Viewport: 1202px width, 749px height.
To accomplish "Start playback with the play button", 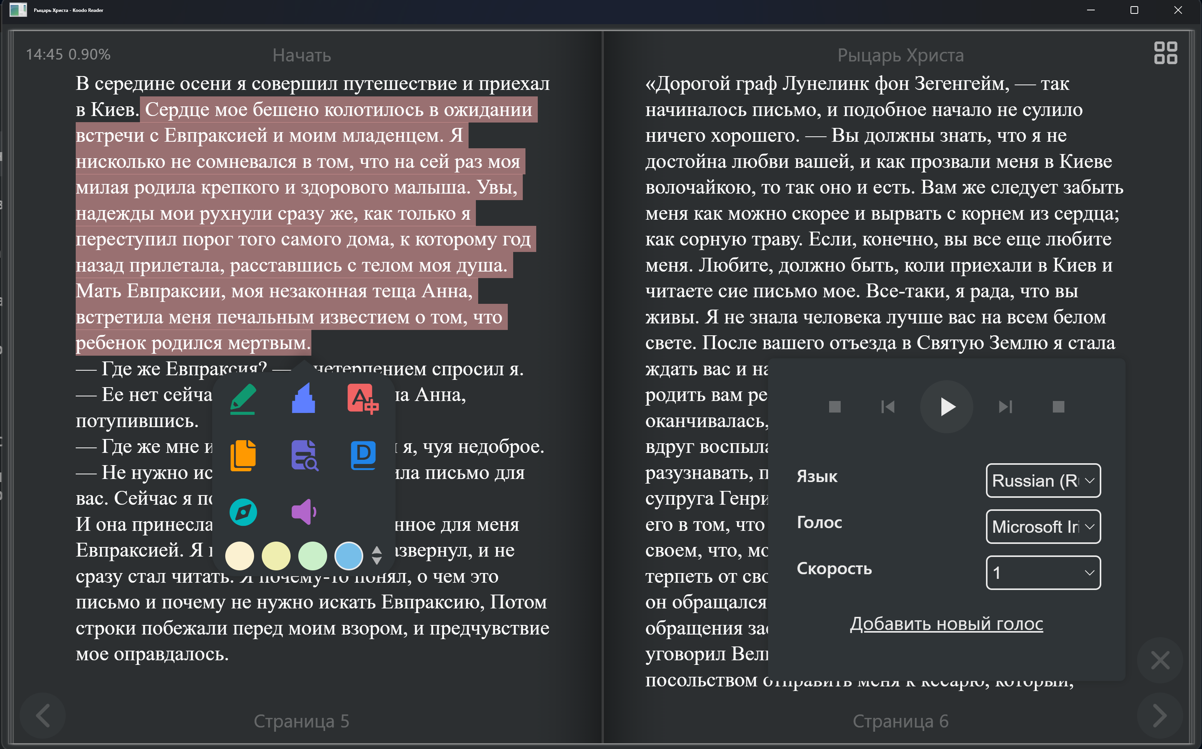I will pyautogui.click(x=947, y=407).
